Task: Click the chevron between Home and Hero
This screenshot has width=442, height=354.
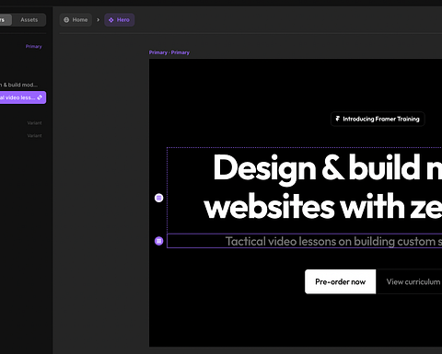Action: pos(99,20)
